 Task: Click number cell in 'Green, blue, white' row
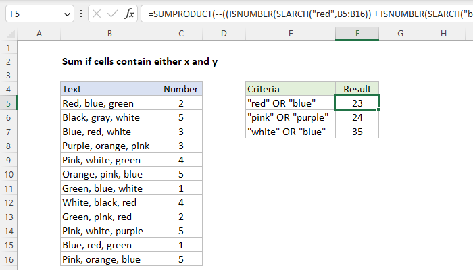[180, 188]
